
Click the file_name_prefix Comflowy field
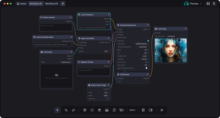pyautogui.click(x=177, y=36)
